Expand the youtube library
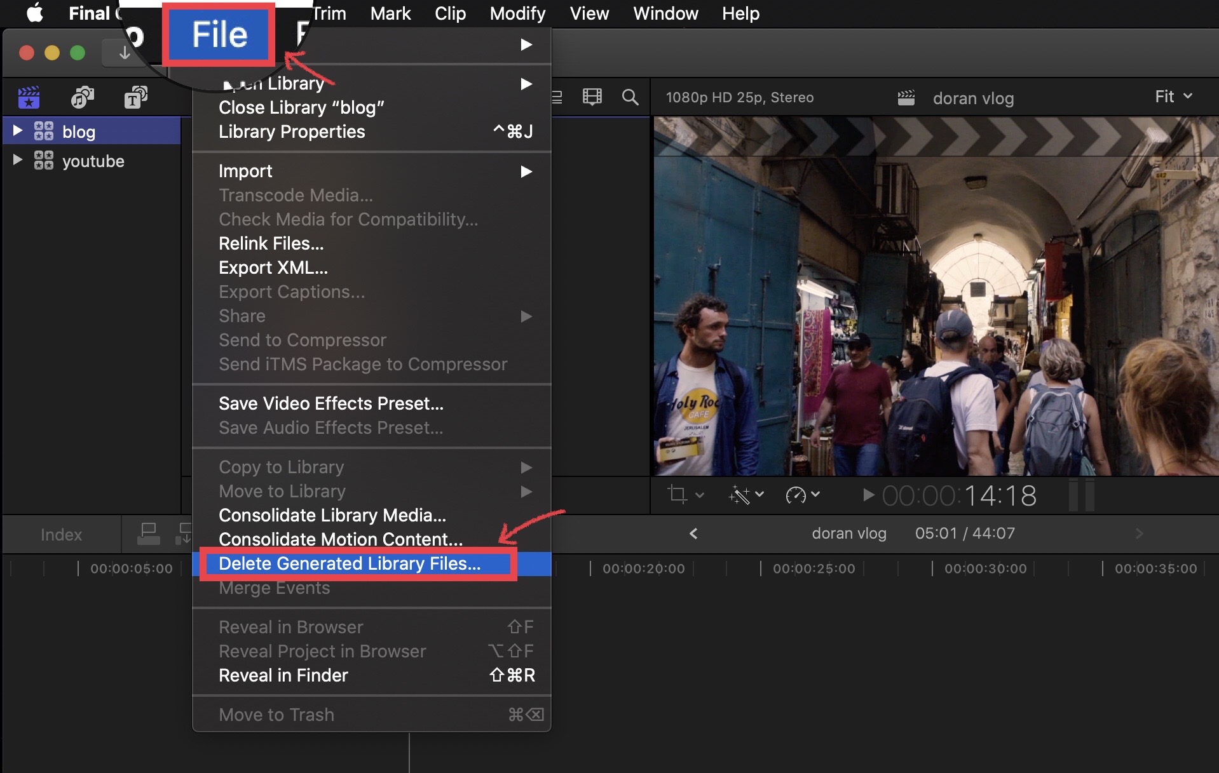The height and width of the screenshot is (773, 1219). coord(18,160)
